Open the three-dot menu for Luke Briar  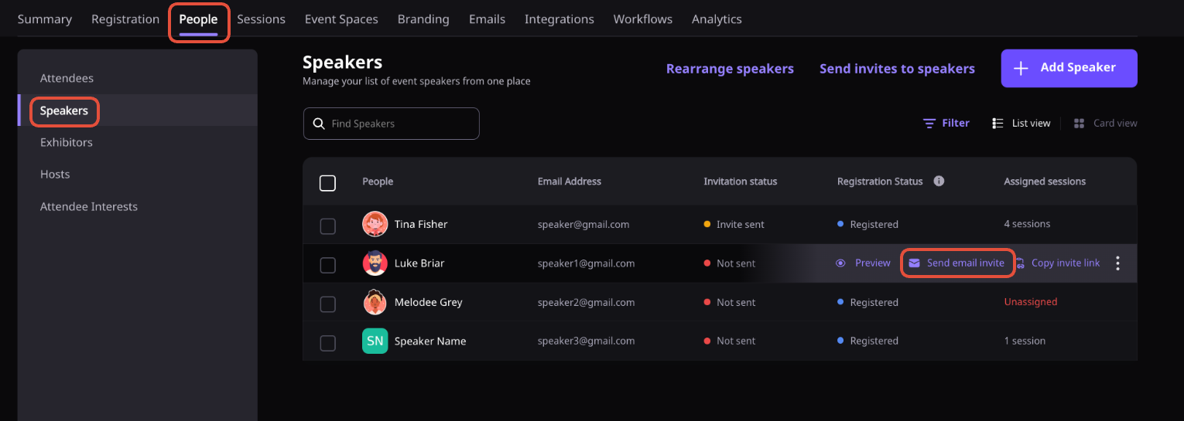click(1117, 263)
